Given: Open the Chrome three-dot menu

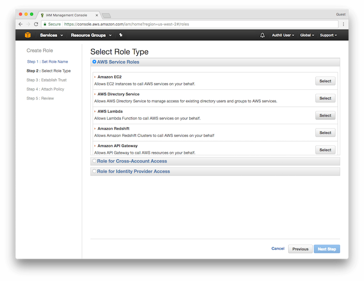Looking at the screenshot, I should [343, 24].
